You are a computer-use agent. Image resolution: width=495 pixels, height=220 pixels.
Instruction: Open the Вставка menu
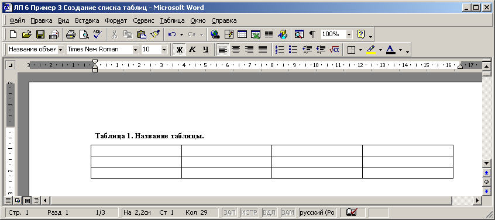[87, 21]
